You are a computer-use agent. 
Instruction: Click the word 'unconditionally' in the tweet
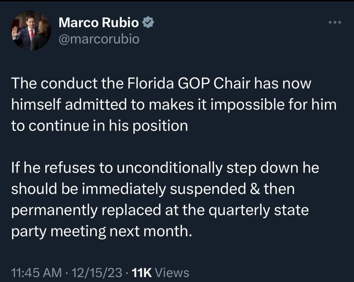tap(169, 168)
